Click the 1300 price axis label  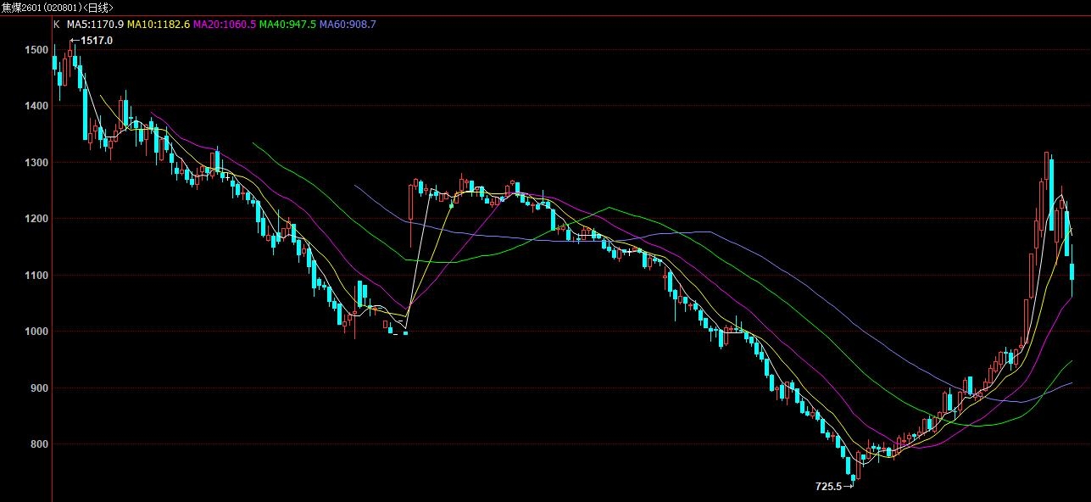pyautogui.click(x=36, y=163)
